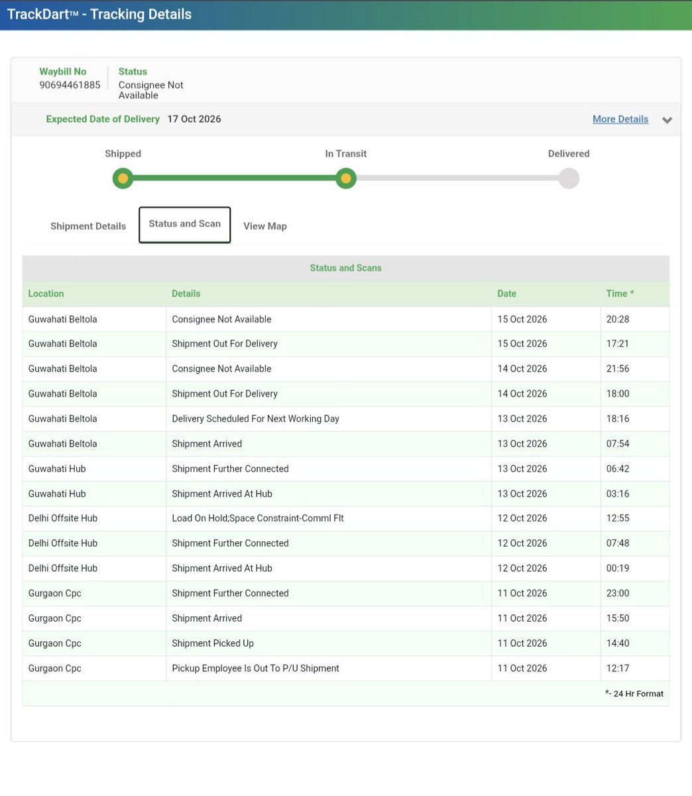The height and width of the screenshot is (796, 692).
Task: Select waybill number 90694461885
Action: (x=70, y=85)
